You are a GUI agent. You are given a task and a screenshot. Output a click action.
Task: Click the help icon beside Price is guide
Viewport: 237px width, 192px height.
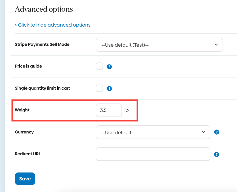coord(109,67)
